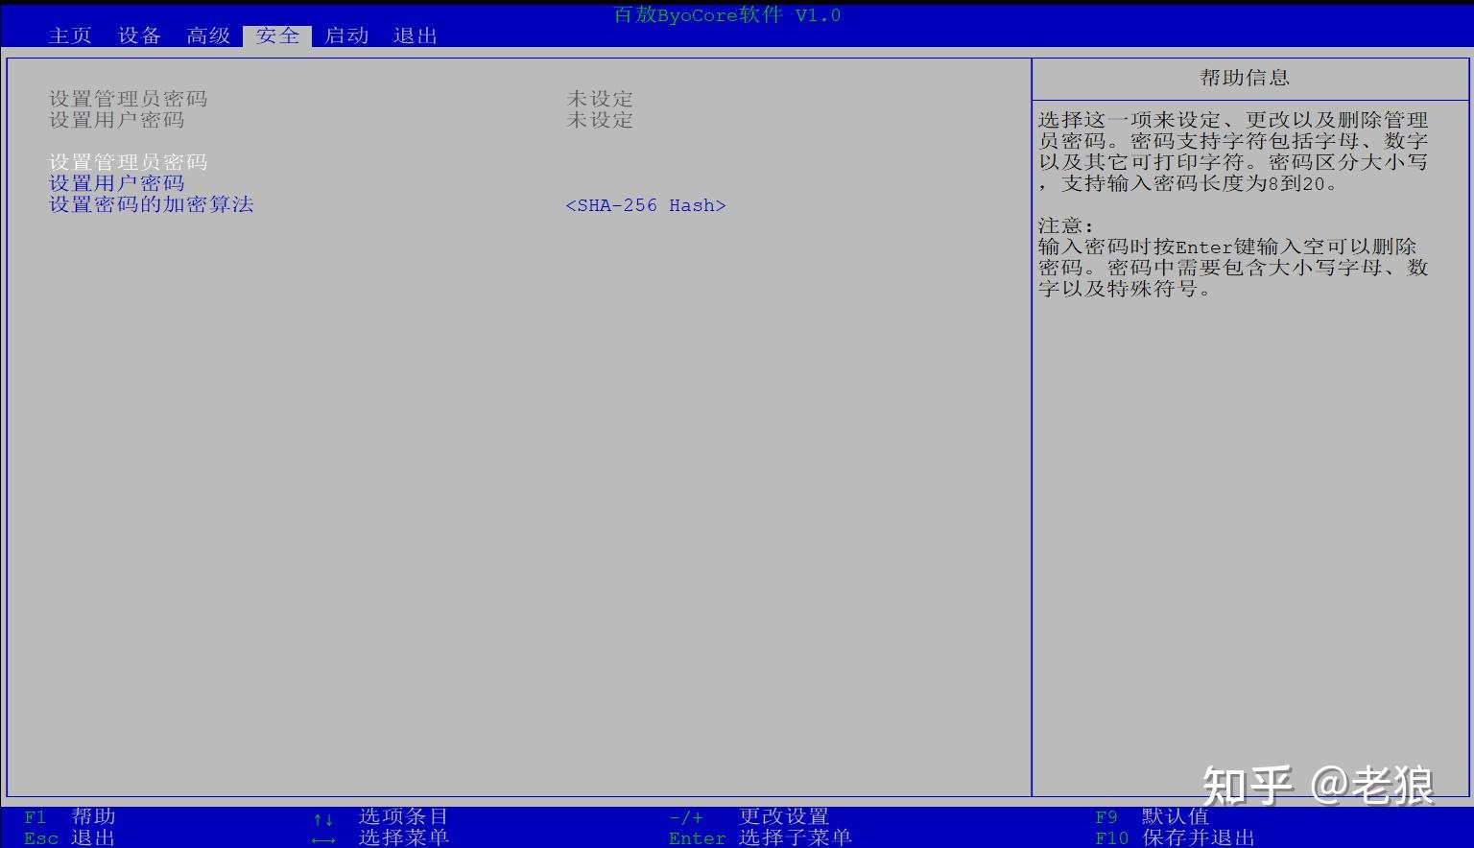The height and width of the screenshot is (848, 1474).
Task: 切换到高级菜单标签
Action: pyautogui.click(x=207, y=35)
